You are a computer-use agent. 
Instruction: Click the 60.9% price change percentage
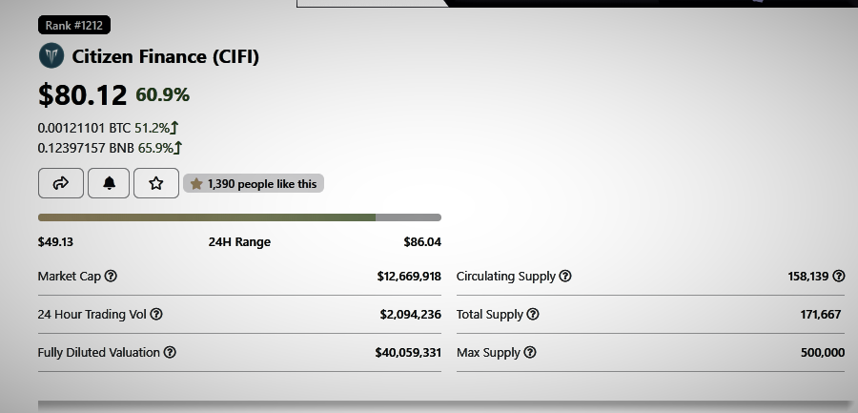click(x=162, y=94)
